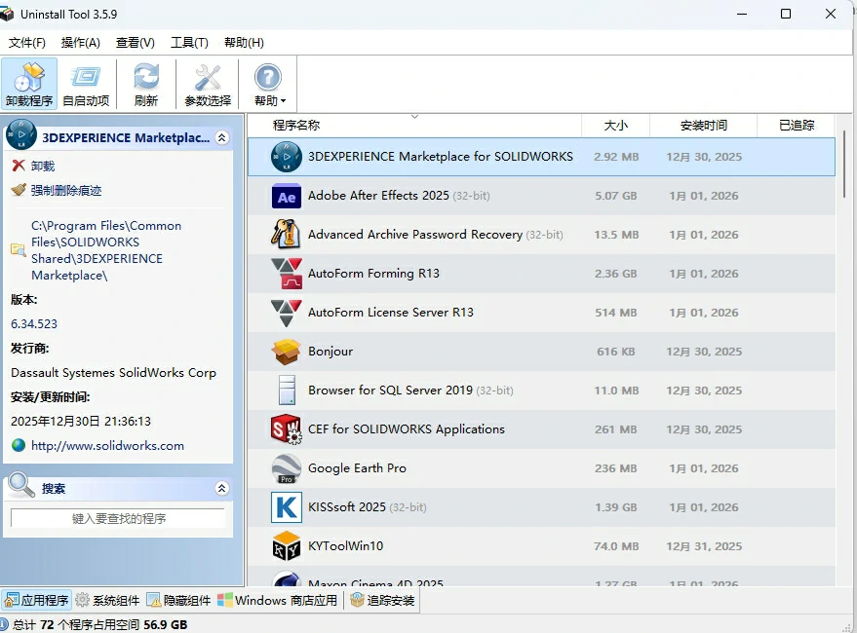Open the 自启动项 startup items icon
The width and height of the screenshot is (857, 633).
click(x=86, y=78)
